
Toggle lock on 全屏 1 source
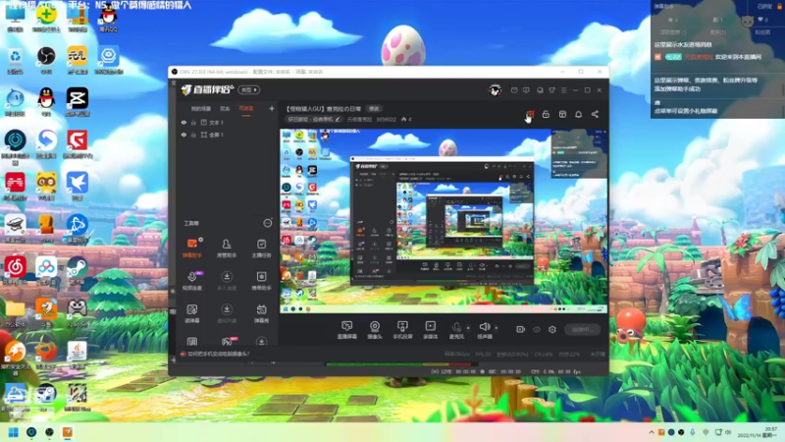193,135
